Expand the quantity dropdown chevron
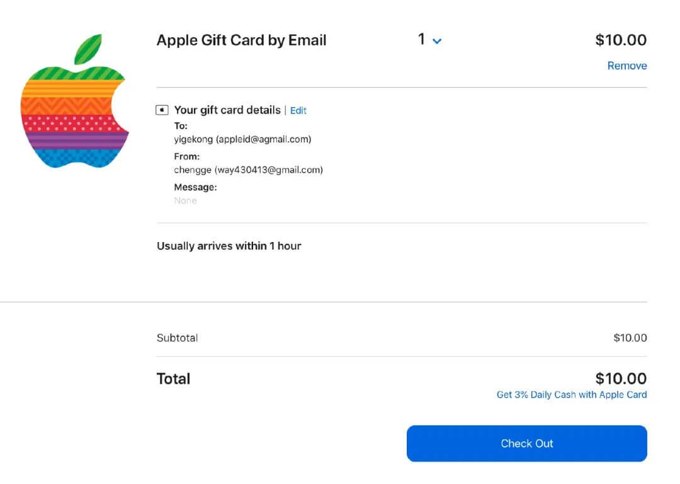Viewport: 680px width, 484px height. (x=437, y=42)
